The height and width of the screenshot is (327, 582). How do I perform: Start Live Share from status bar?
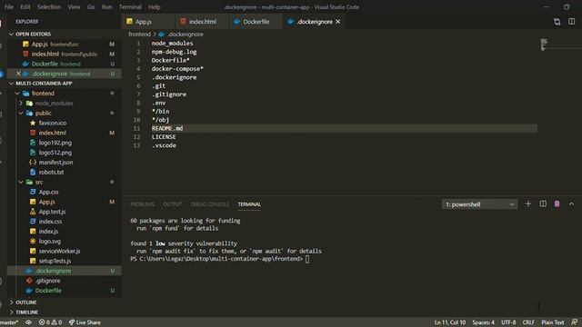(x=85, y=322)
